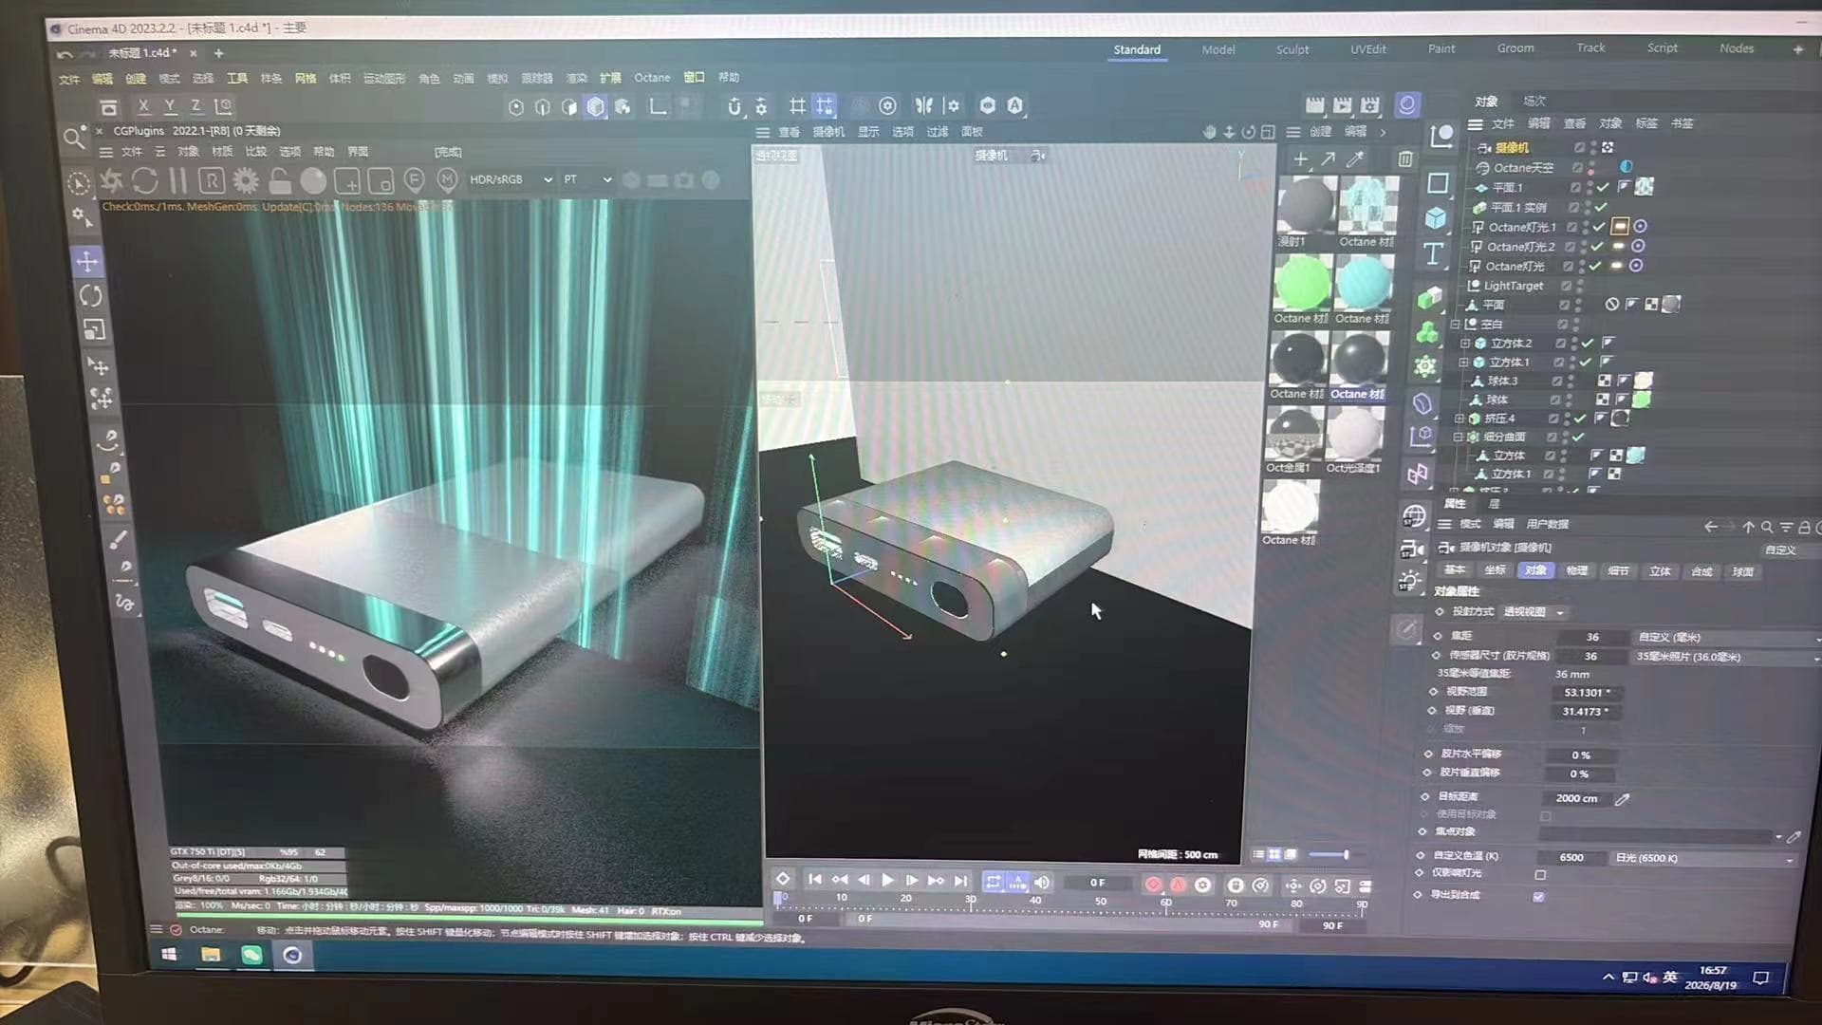Open File Explorer in Windows taskbar

click(211, 955)
